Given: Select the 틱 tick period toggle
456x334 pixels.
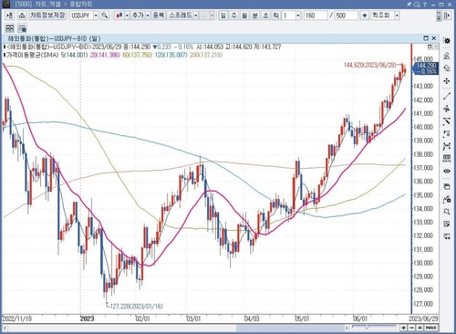Looking at the screenshot, I should [x=276, y=16].
